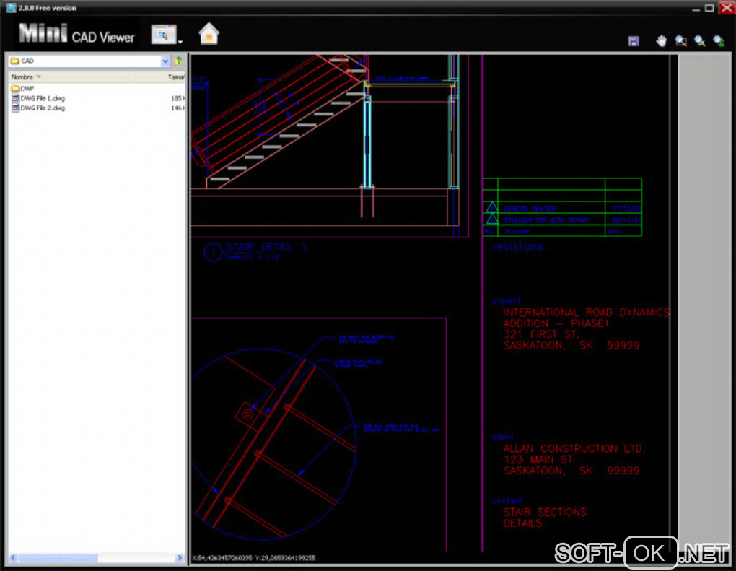The image size is (736, 571).
Task: Sort files by Nombre column header
Action: [x=23, y=77]
